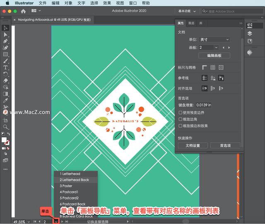Toggle smart guides icon
The height and width of the screenshot is (224, 265).
click(x=221, y=78)
